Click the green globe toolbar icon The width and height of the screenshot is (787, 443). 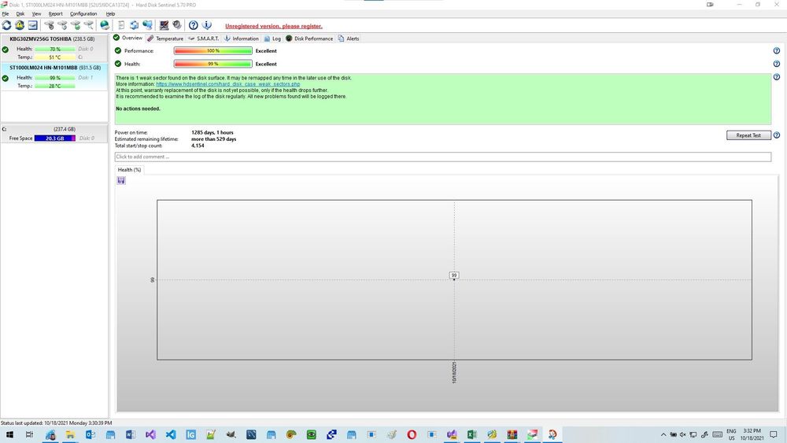(x=105, y=25)
